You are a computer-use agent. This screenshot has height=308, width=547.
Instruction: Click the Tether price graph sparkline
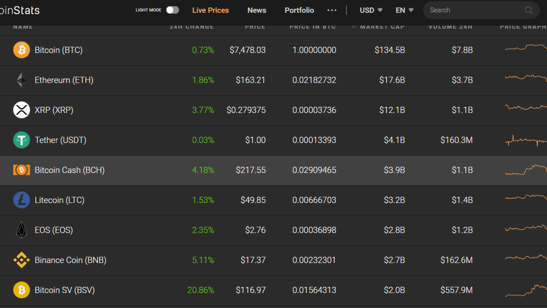click(526, 140)
